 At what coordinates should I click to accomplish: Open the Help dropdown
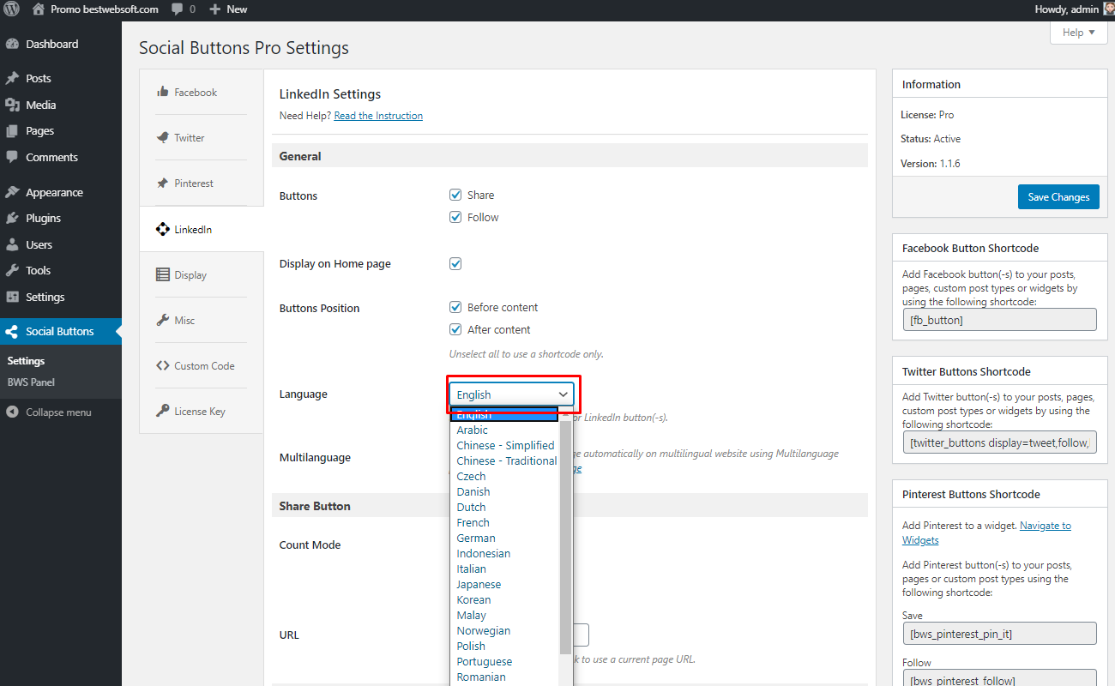1078,33
